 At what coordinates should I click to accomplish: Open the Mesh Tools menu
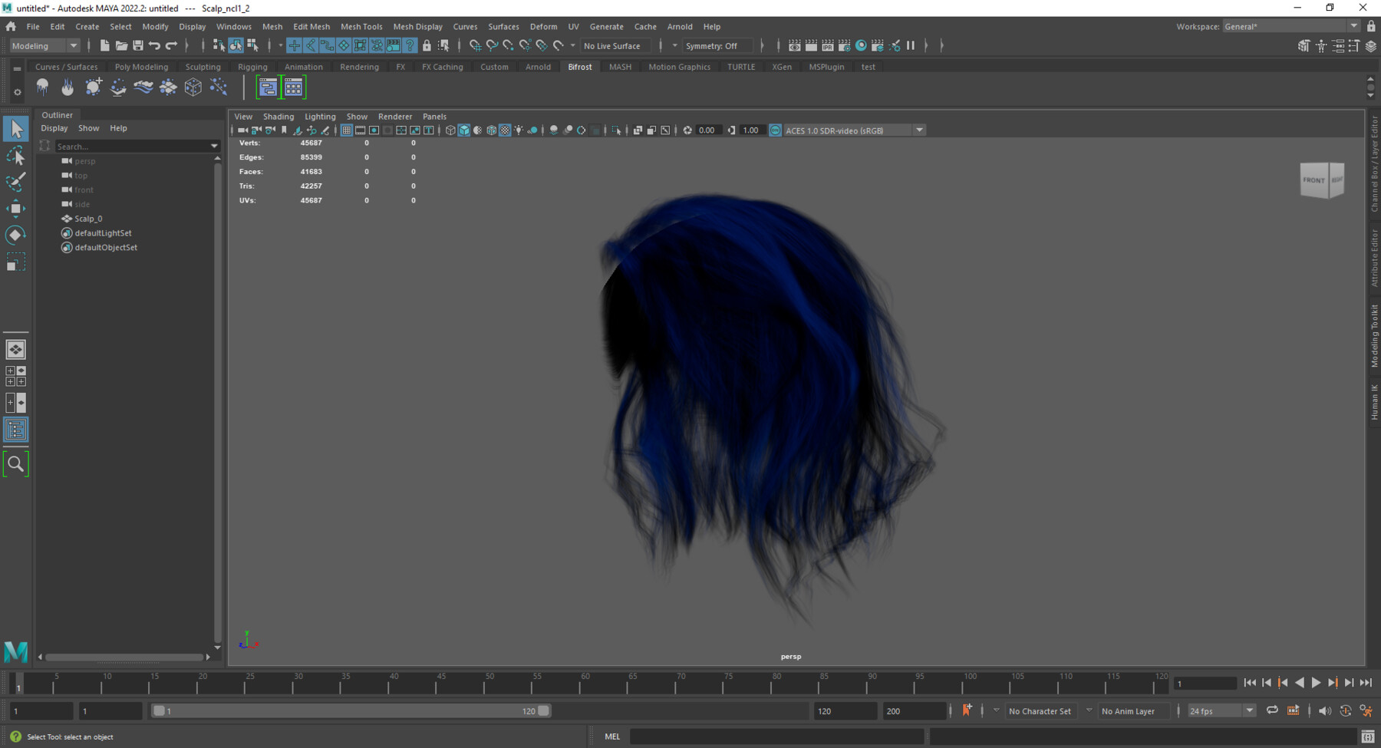click(361, 26)
